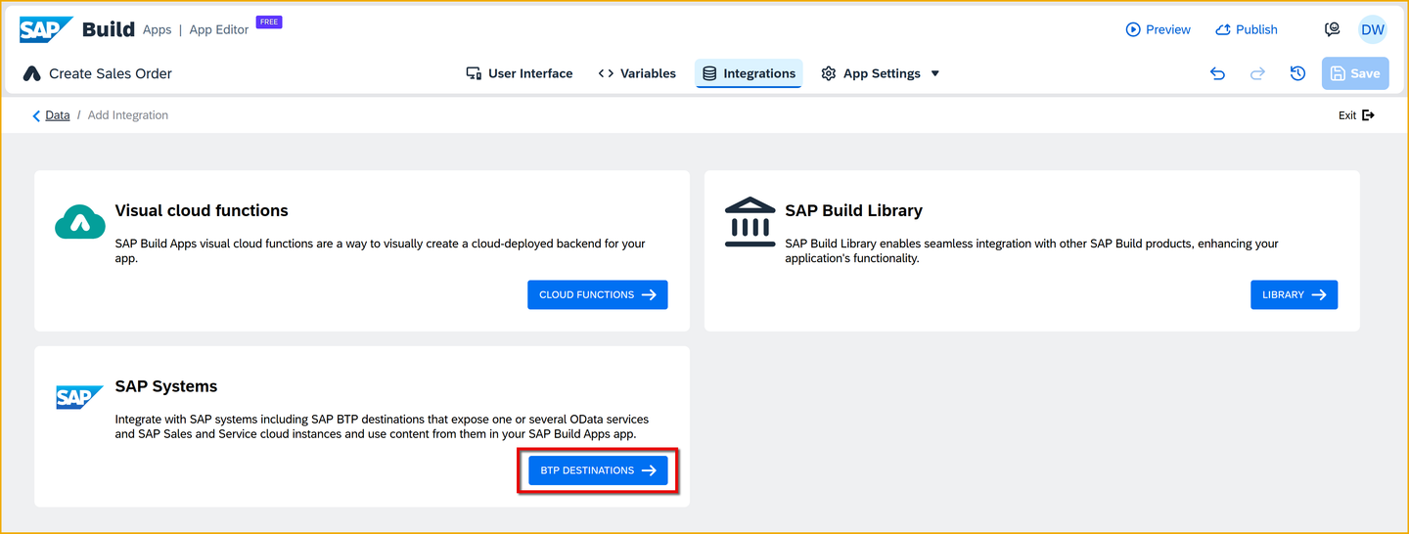Click the BTP DESTINATIONS button
This screenshot has width=1409, height=534.
598,470
